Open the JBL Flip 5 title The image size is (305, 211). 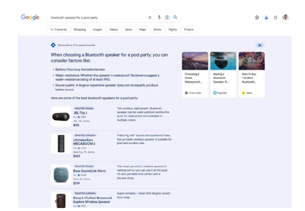point(80,113)
